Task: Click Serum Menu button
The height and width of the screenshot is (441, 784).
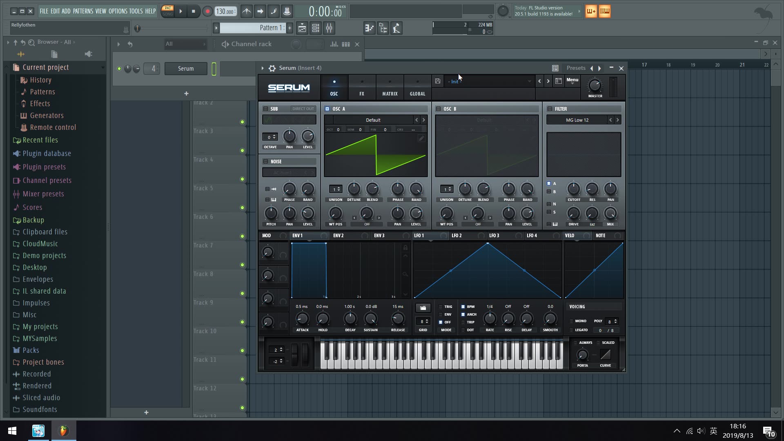Action: point(572,80)
